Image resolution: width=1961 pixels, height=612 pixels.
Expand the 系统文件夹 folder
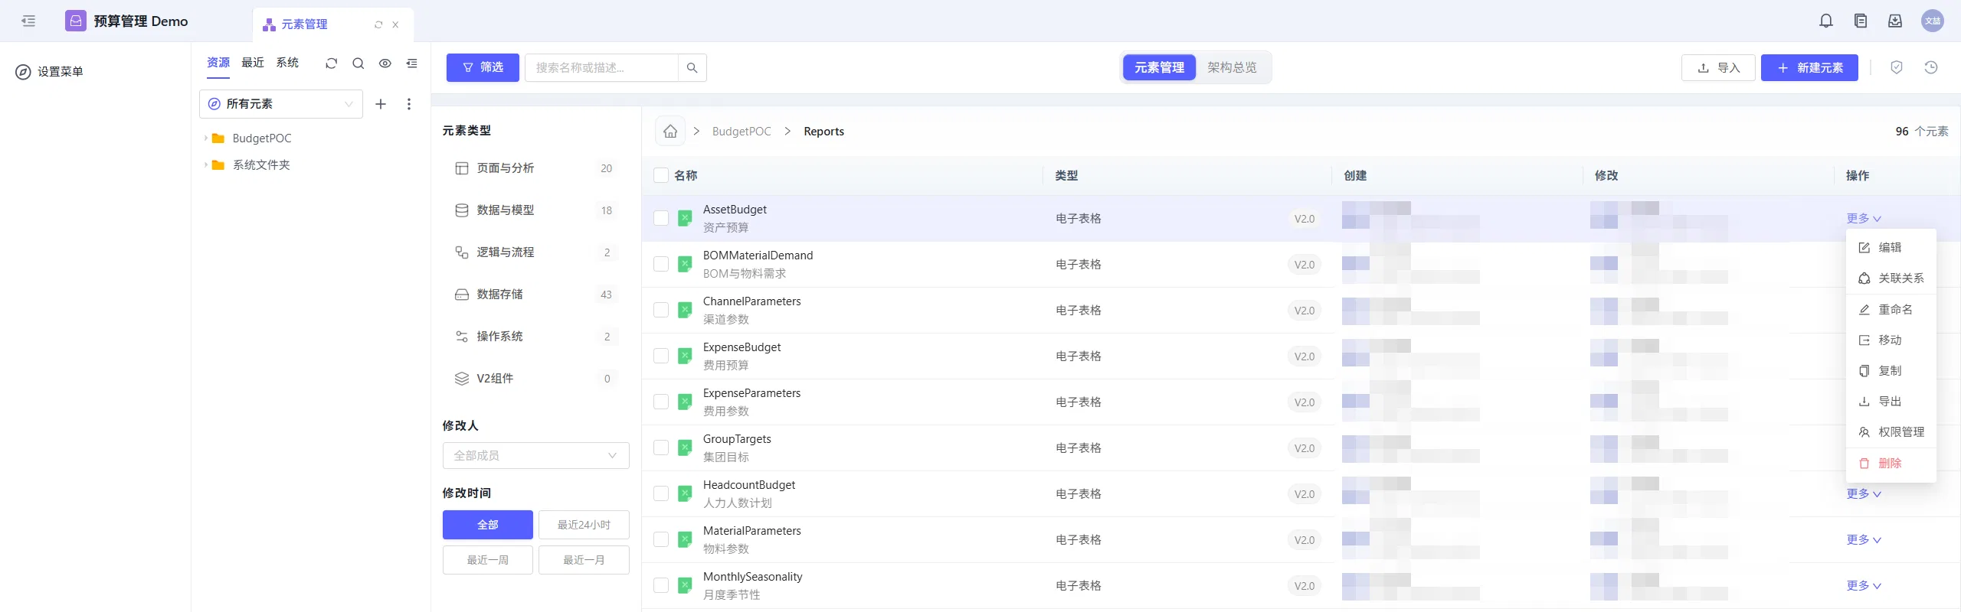point(206,165)
